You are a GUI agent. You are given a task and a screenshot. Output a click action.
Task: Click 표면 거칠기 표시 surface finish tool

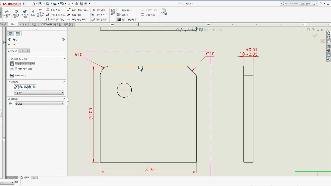(x=78, y=10)
